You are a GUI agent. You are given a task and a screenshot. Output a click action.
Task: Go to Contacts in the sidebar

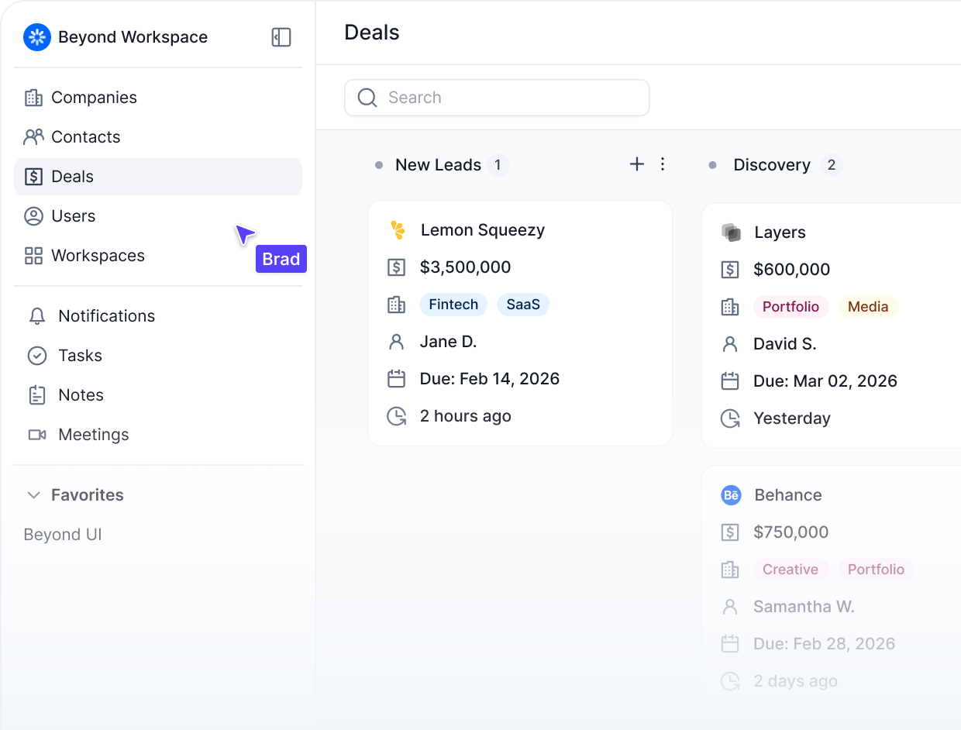click(x=158, y=137)
